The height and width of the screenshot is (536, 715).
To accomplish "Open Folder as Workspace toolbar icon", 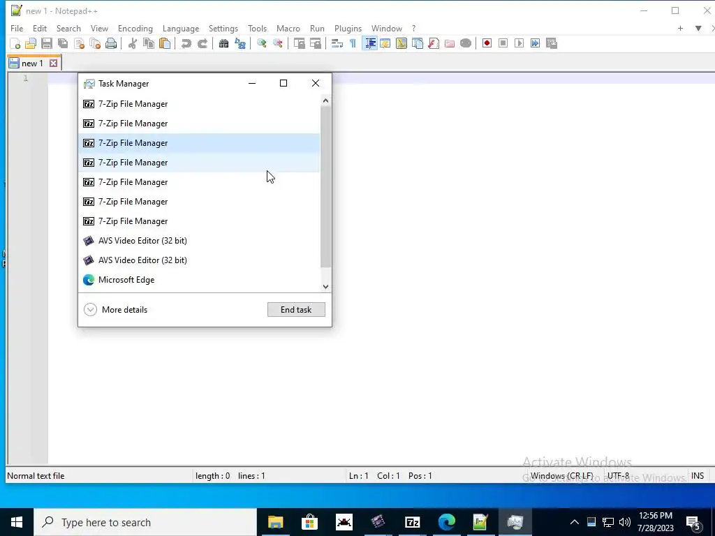I will (450, 43).
